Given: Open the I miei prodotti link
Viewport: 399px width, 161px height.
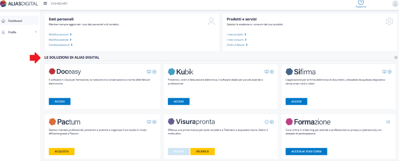Looking at the screenshot, I should coord(237,34).
